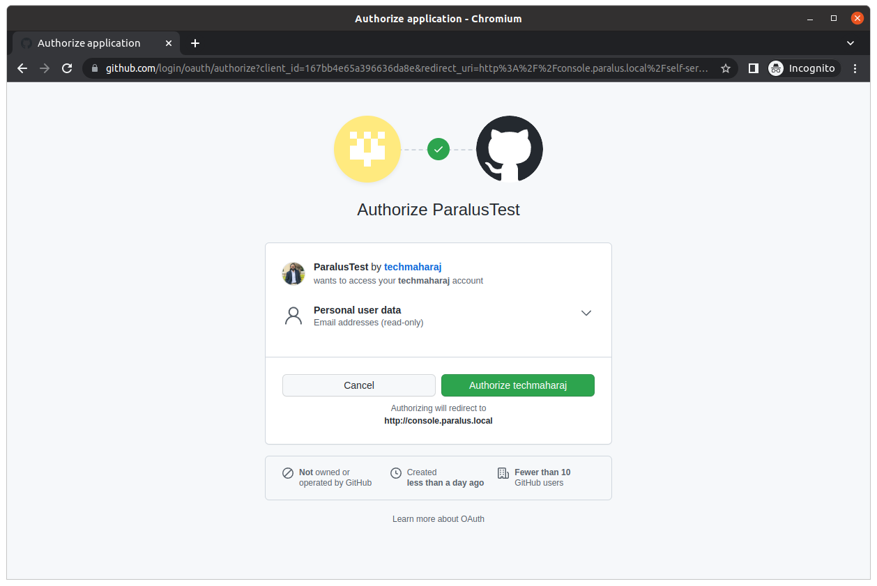Click the organization building icon
Image resolution: width=877 pixels, height=586 pixels.
tap(503, 473)
